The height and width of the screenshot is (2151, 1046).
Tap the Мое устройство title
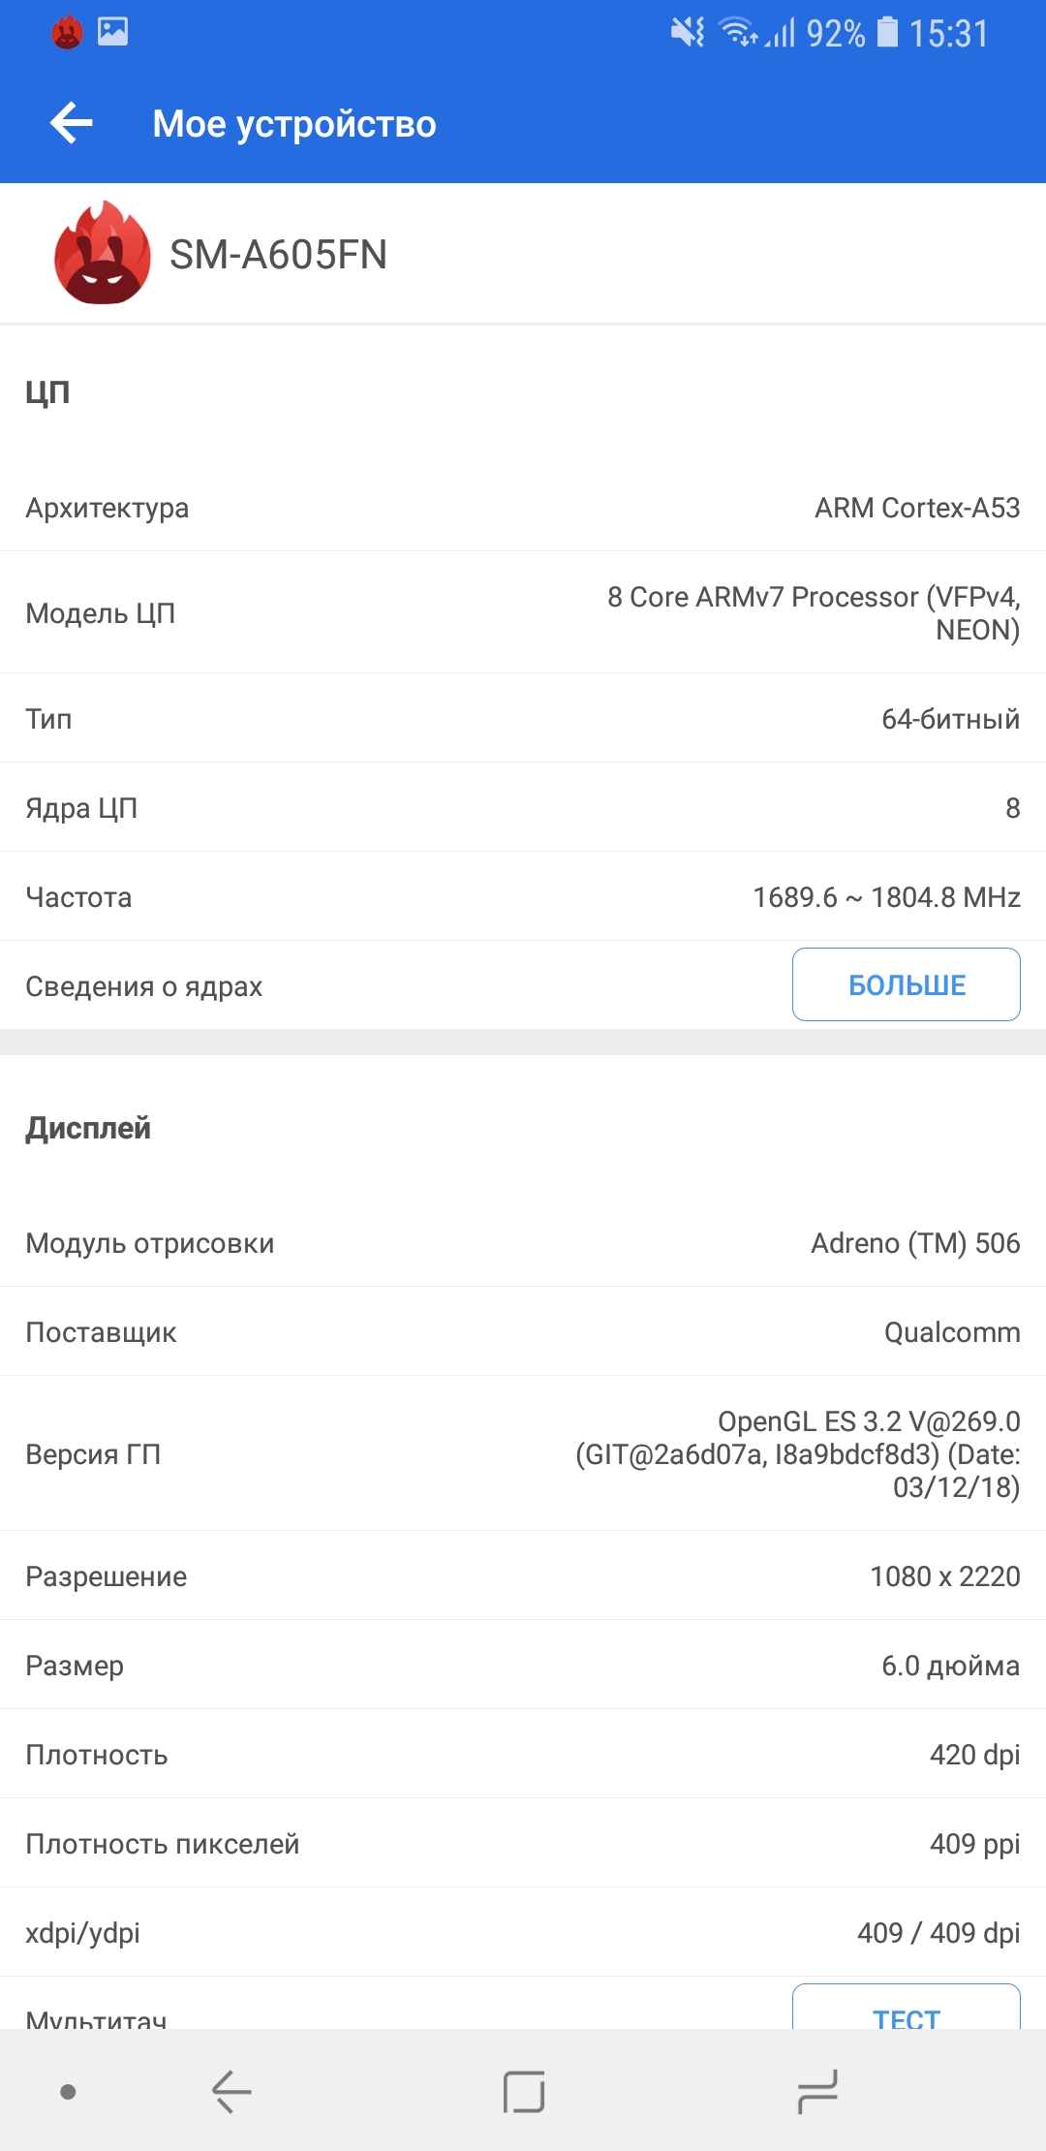point(294,124)
